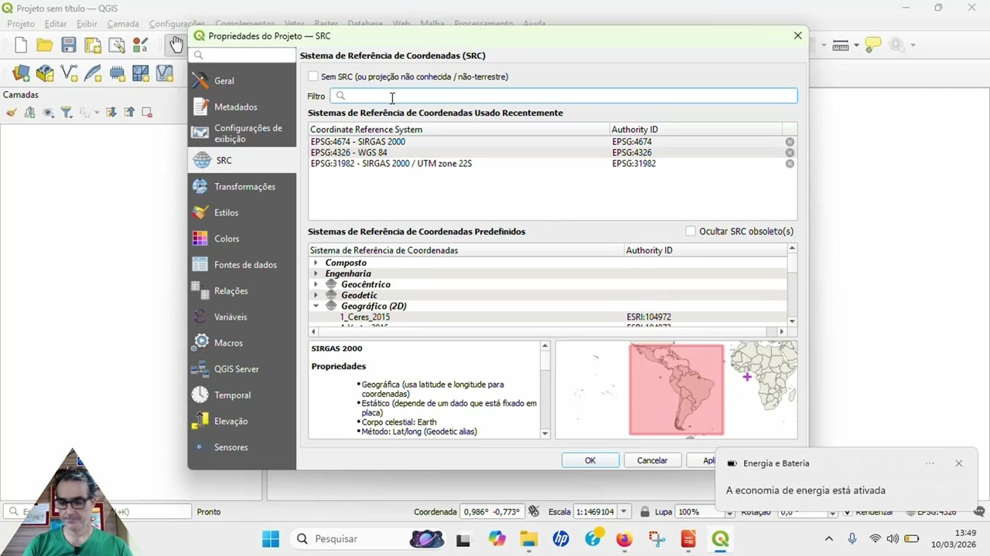Create a new project with the blank page icon
The width and height of the screenshot is (990, 556).
[x=21, y=46]
